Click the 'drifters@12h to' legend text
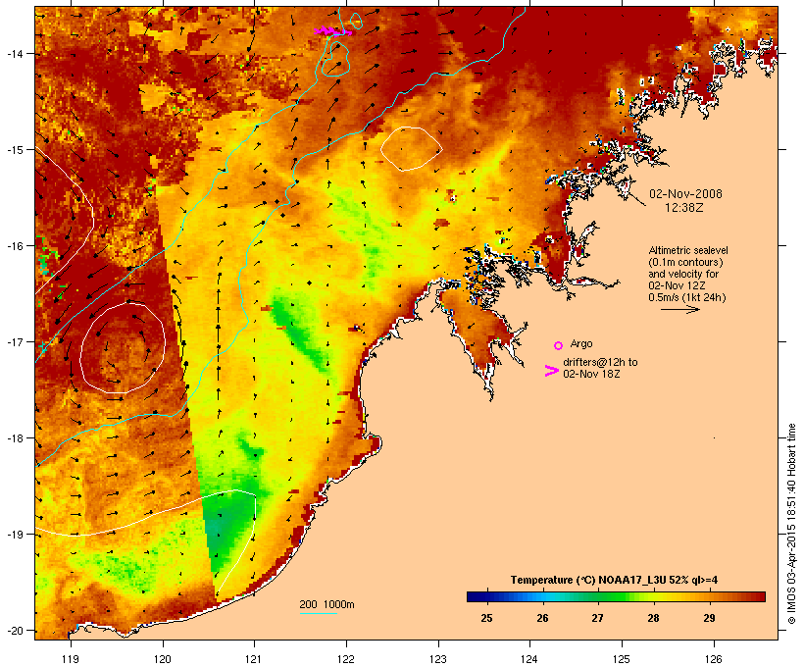The height and width of the screenshot is (667, 804). tap(600, 362)
